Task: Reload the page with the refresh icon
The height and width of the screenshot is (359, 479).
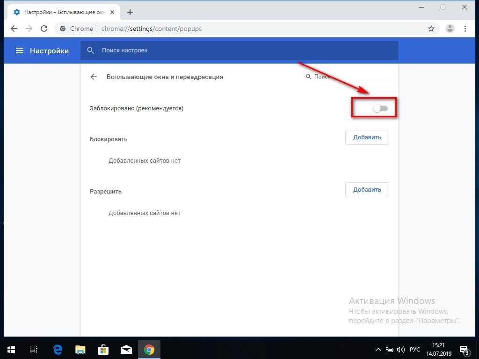Action: [44, 29]
